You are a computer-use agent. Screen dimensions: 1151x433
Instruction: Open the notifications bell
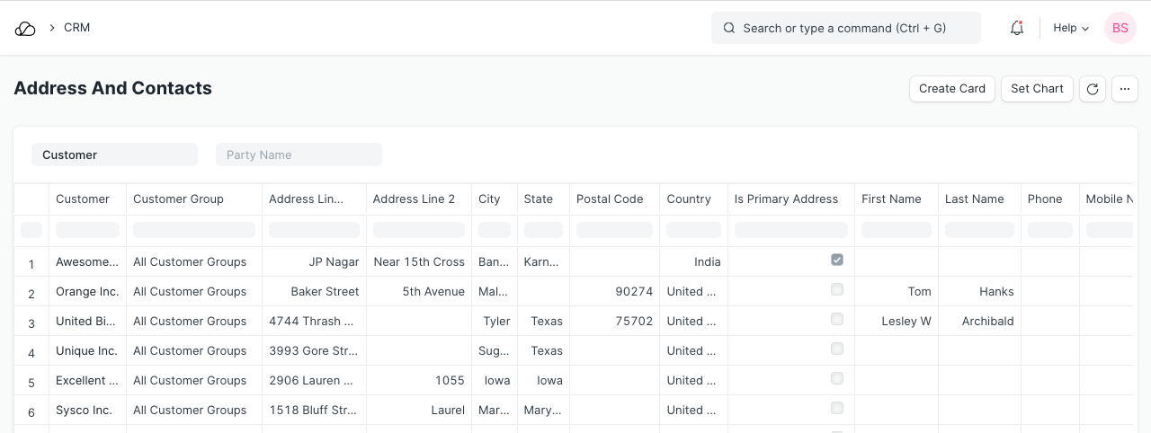point(1017,28)
